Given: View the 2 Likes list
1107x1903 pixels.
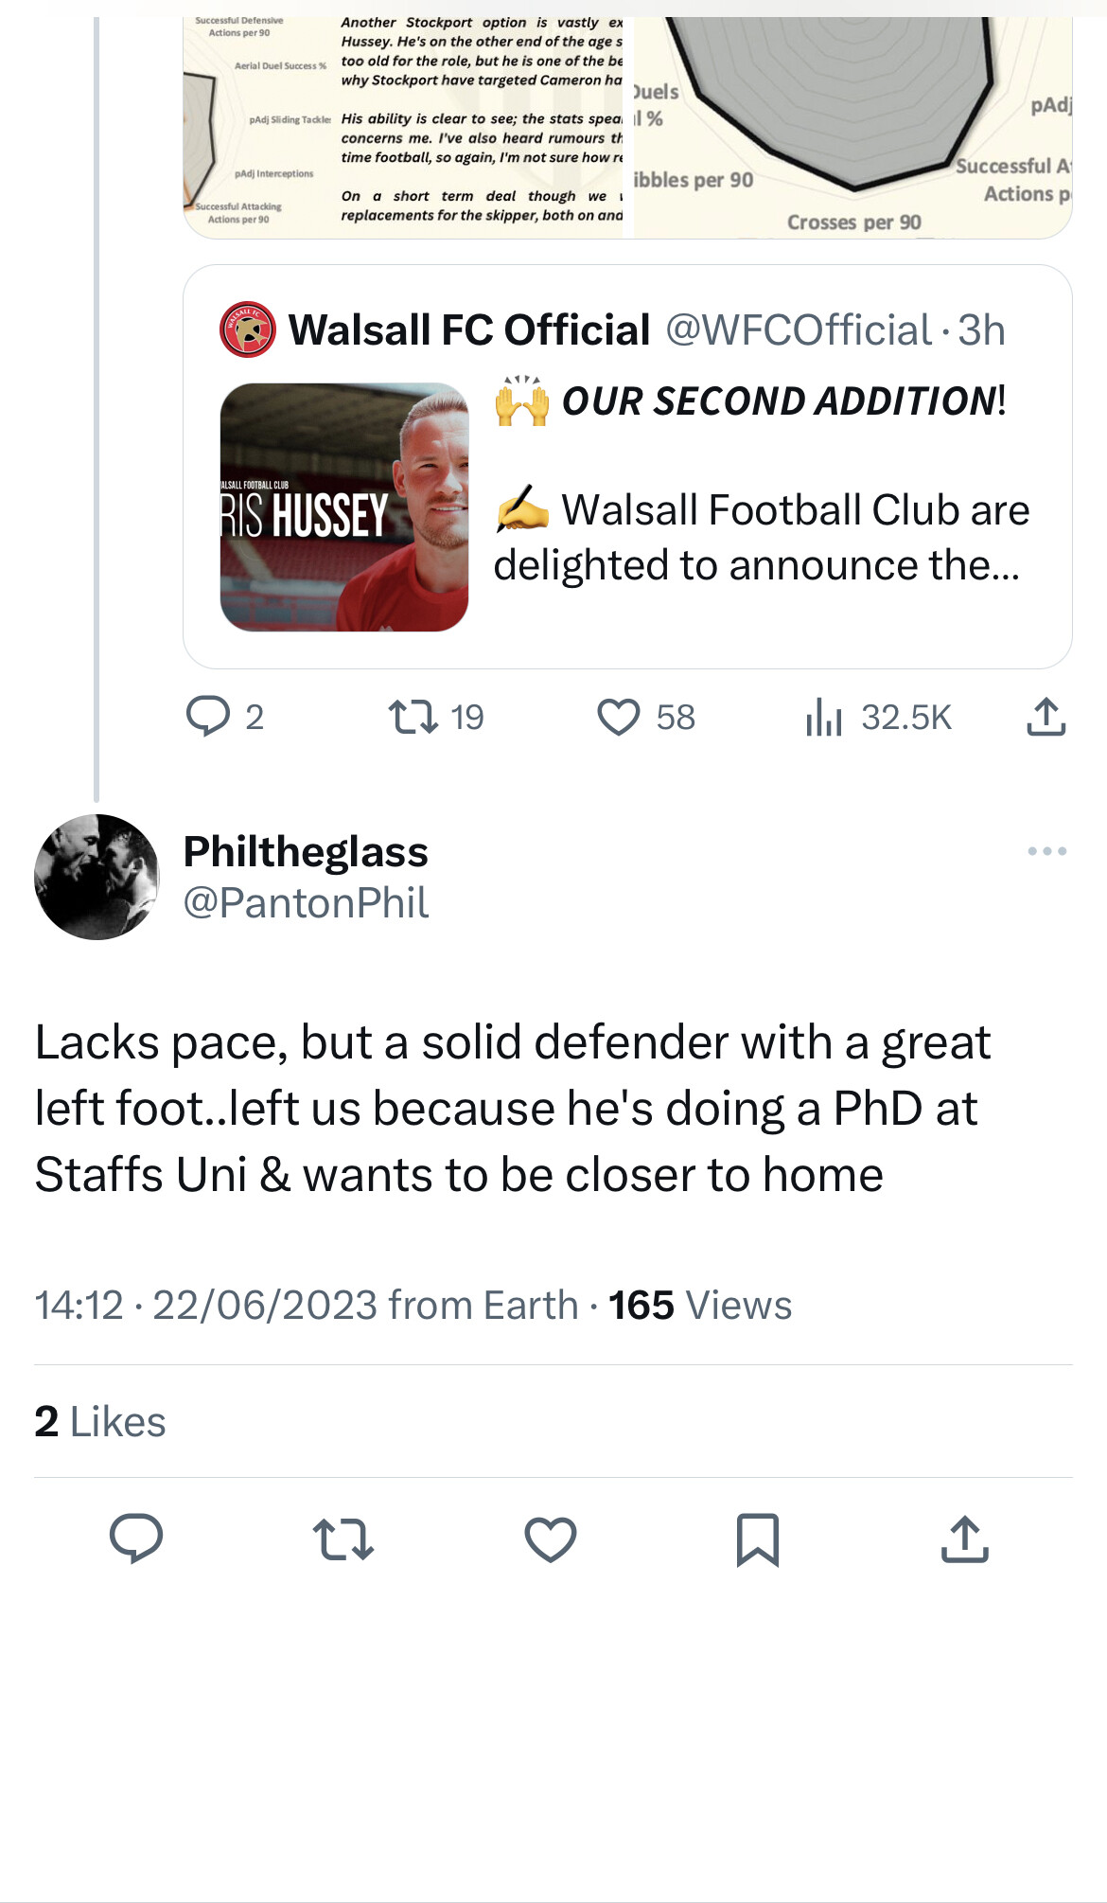Looking at the screenshot, I should click(x=100, y=1421).
